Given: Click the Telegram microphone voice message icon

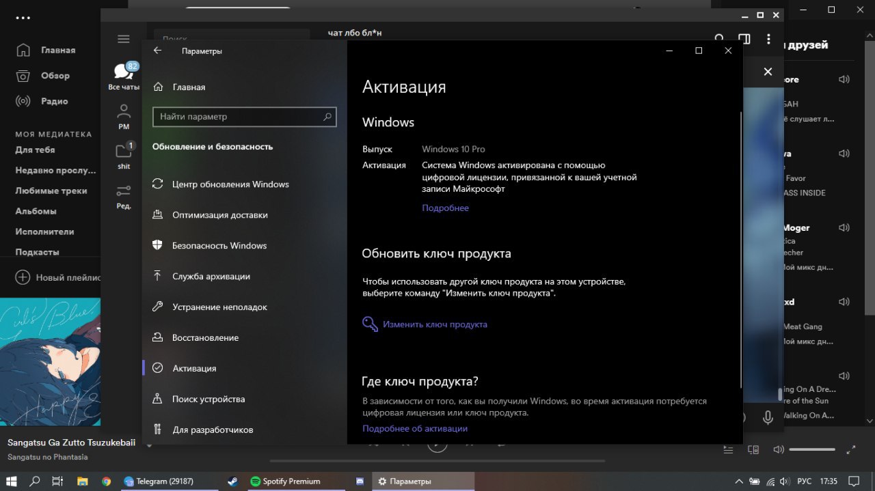Looking at the screenshot, I should coord(768,417).
